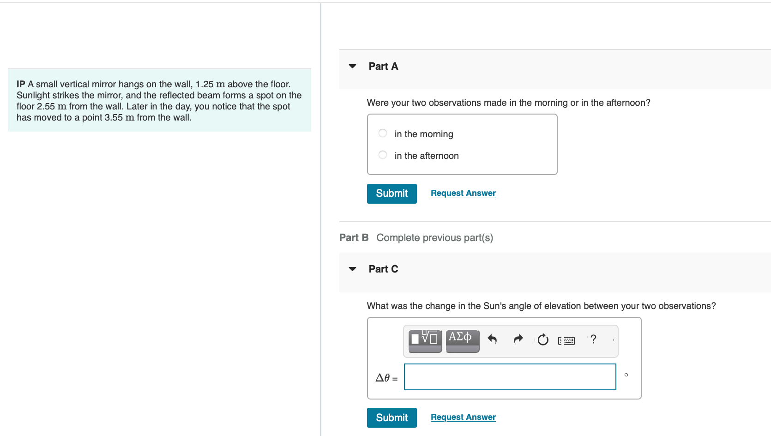Click the mirror problem statement paragraph

[x=159, y=101]
